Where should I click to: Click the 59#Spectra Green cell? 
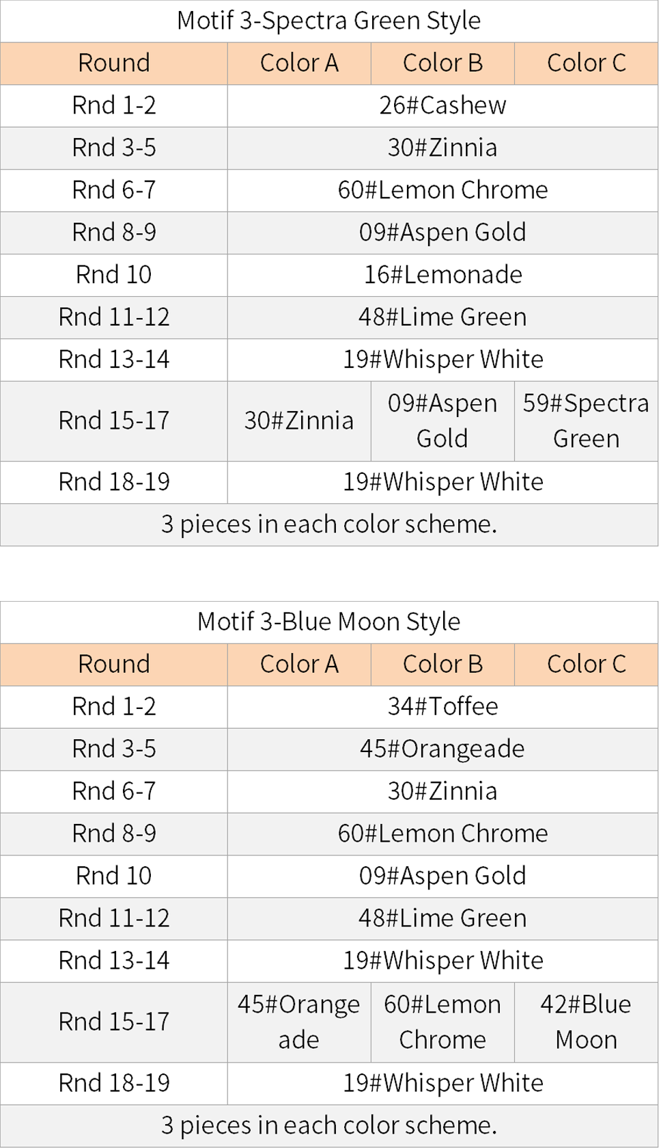click(x=586, y=421)
